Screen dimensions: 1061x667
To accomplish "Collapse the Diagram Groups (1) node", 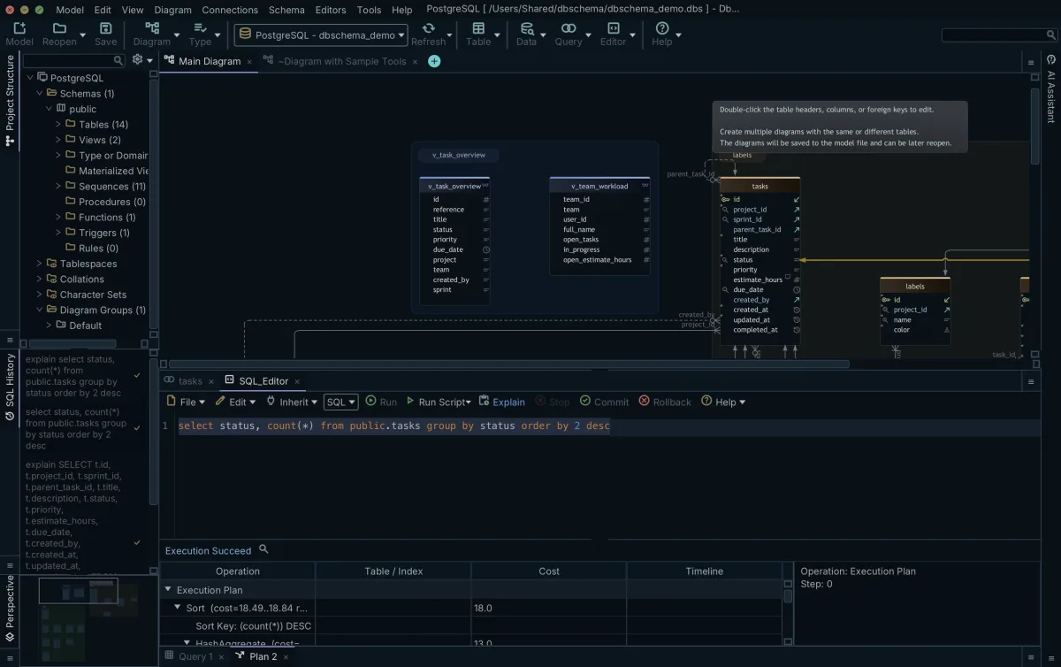I will pyautogui.click(x=40, y=310).
